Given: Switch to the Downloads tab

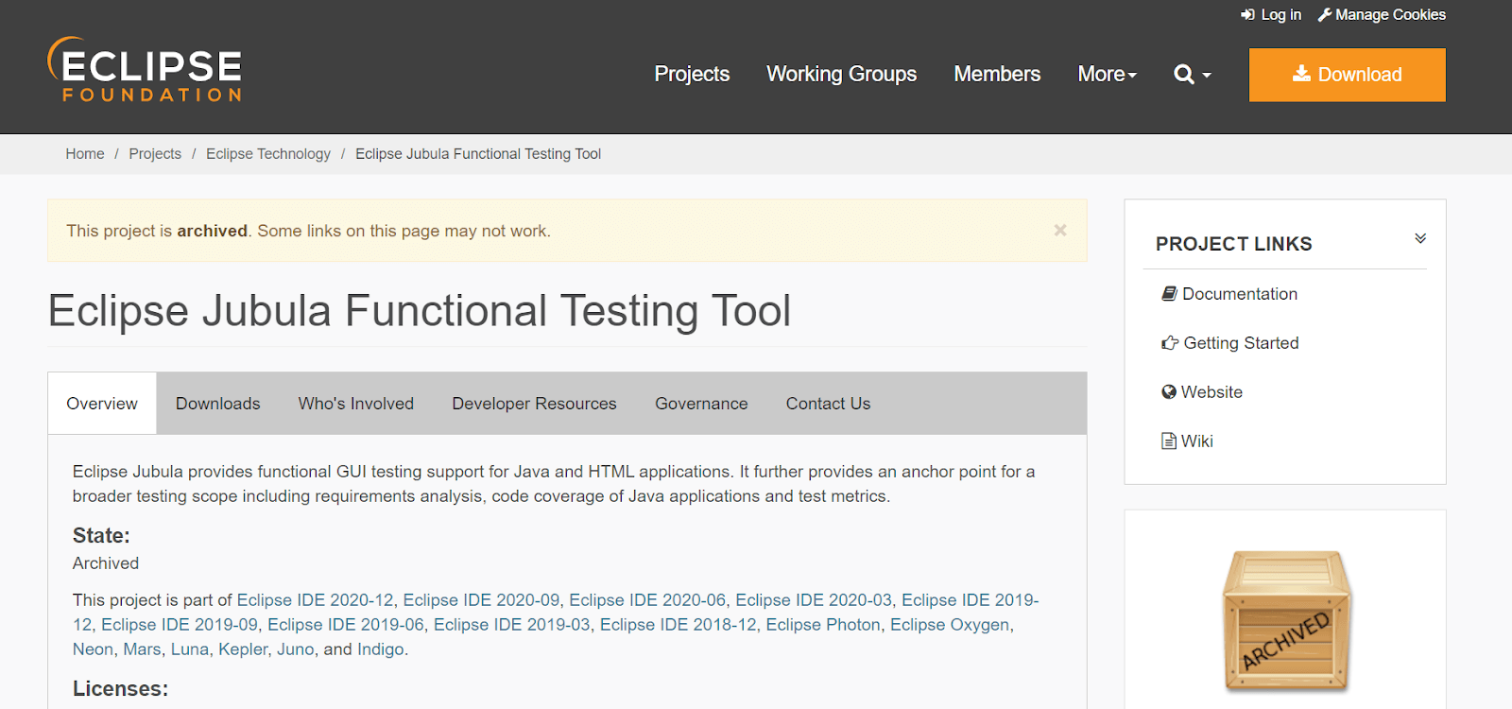Looking at the screenshot, I should (x=217, y=404).
